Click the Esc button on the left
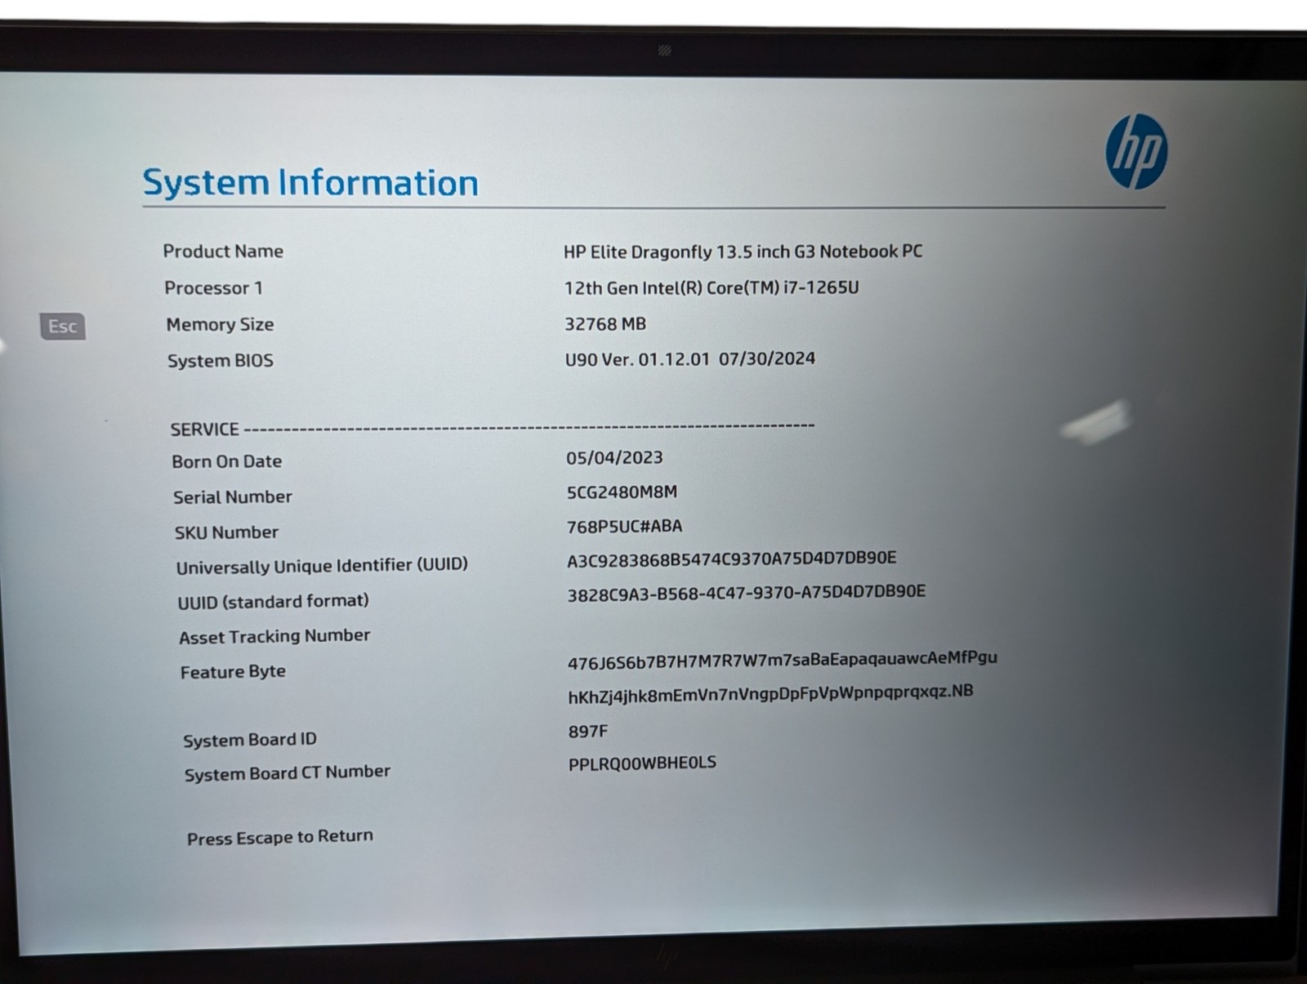Image resolution: width=1307 pixels, height=984 pixels. tap(63, 327)
